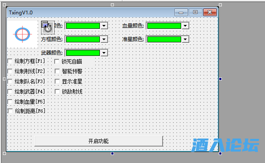Tick the 锁敌射线 checkbox
Image resolution: width=265 pixels, height=163 pixels.
click(57, 91)
